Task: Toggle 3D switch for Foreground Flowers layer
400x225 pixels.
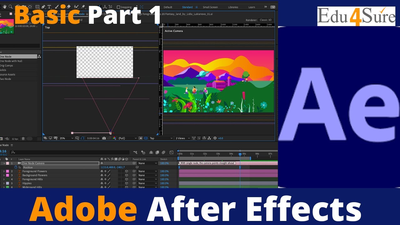Action: click(127, 171)
